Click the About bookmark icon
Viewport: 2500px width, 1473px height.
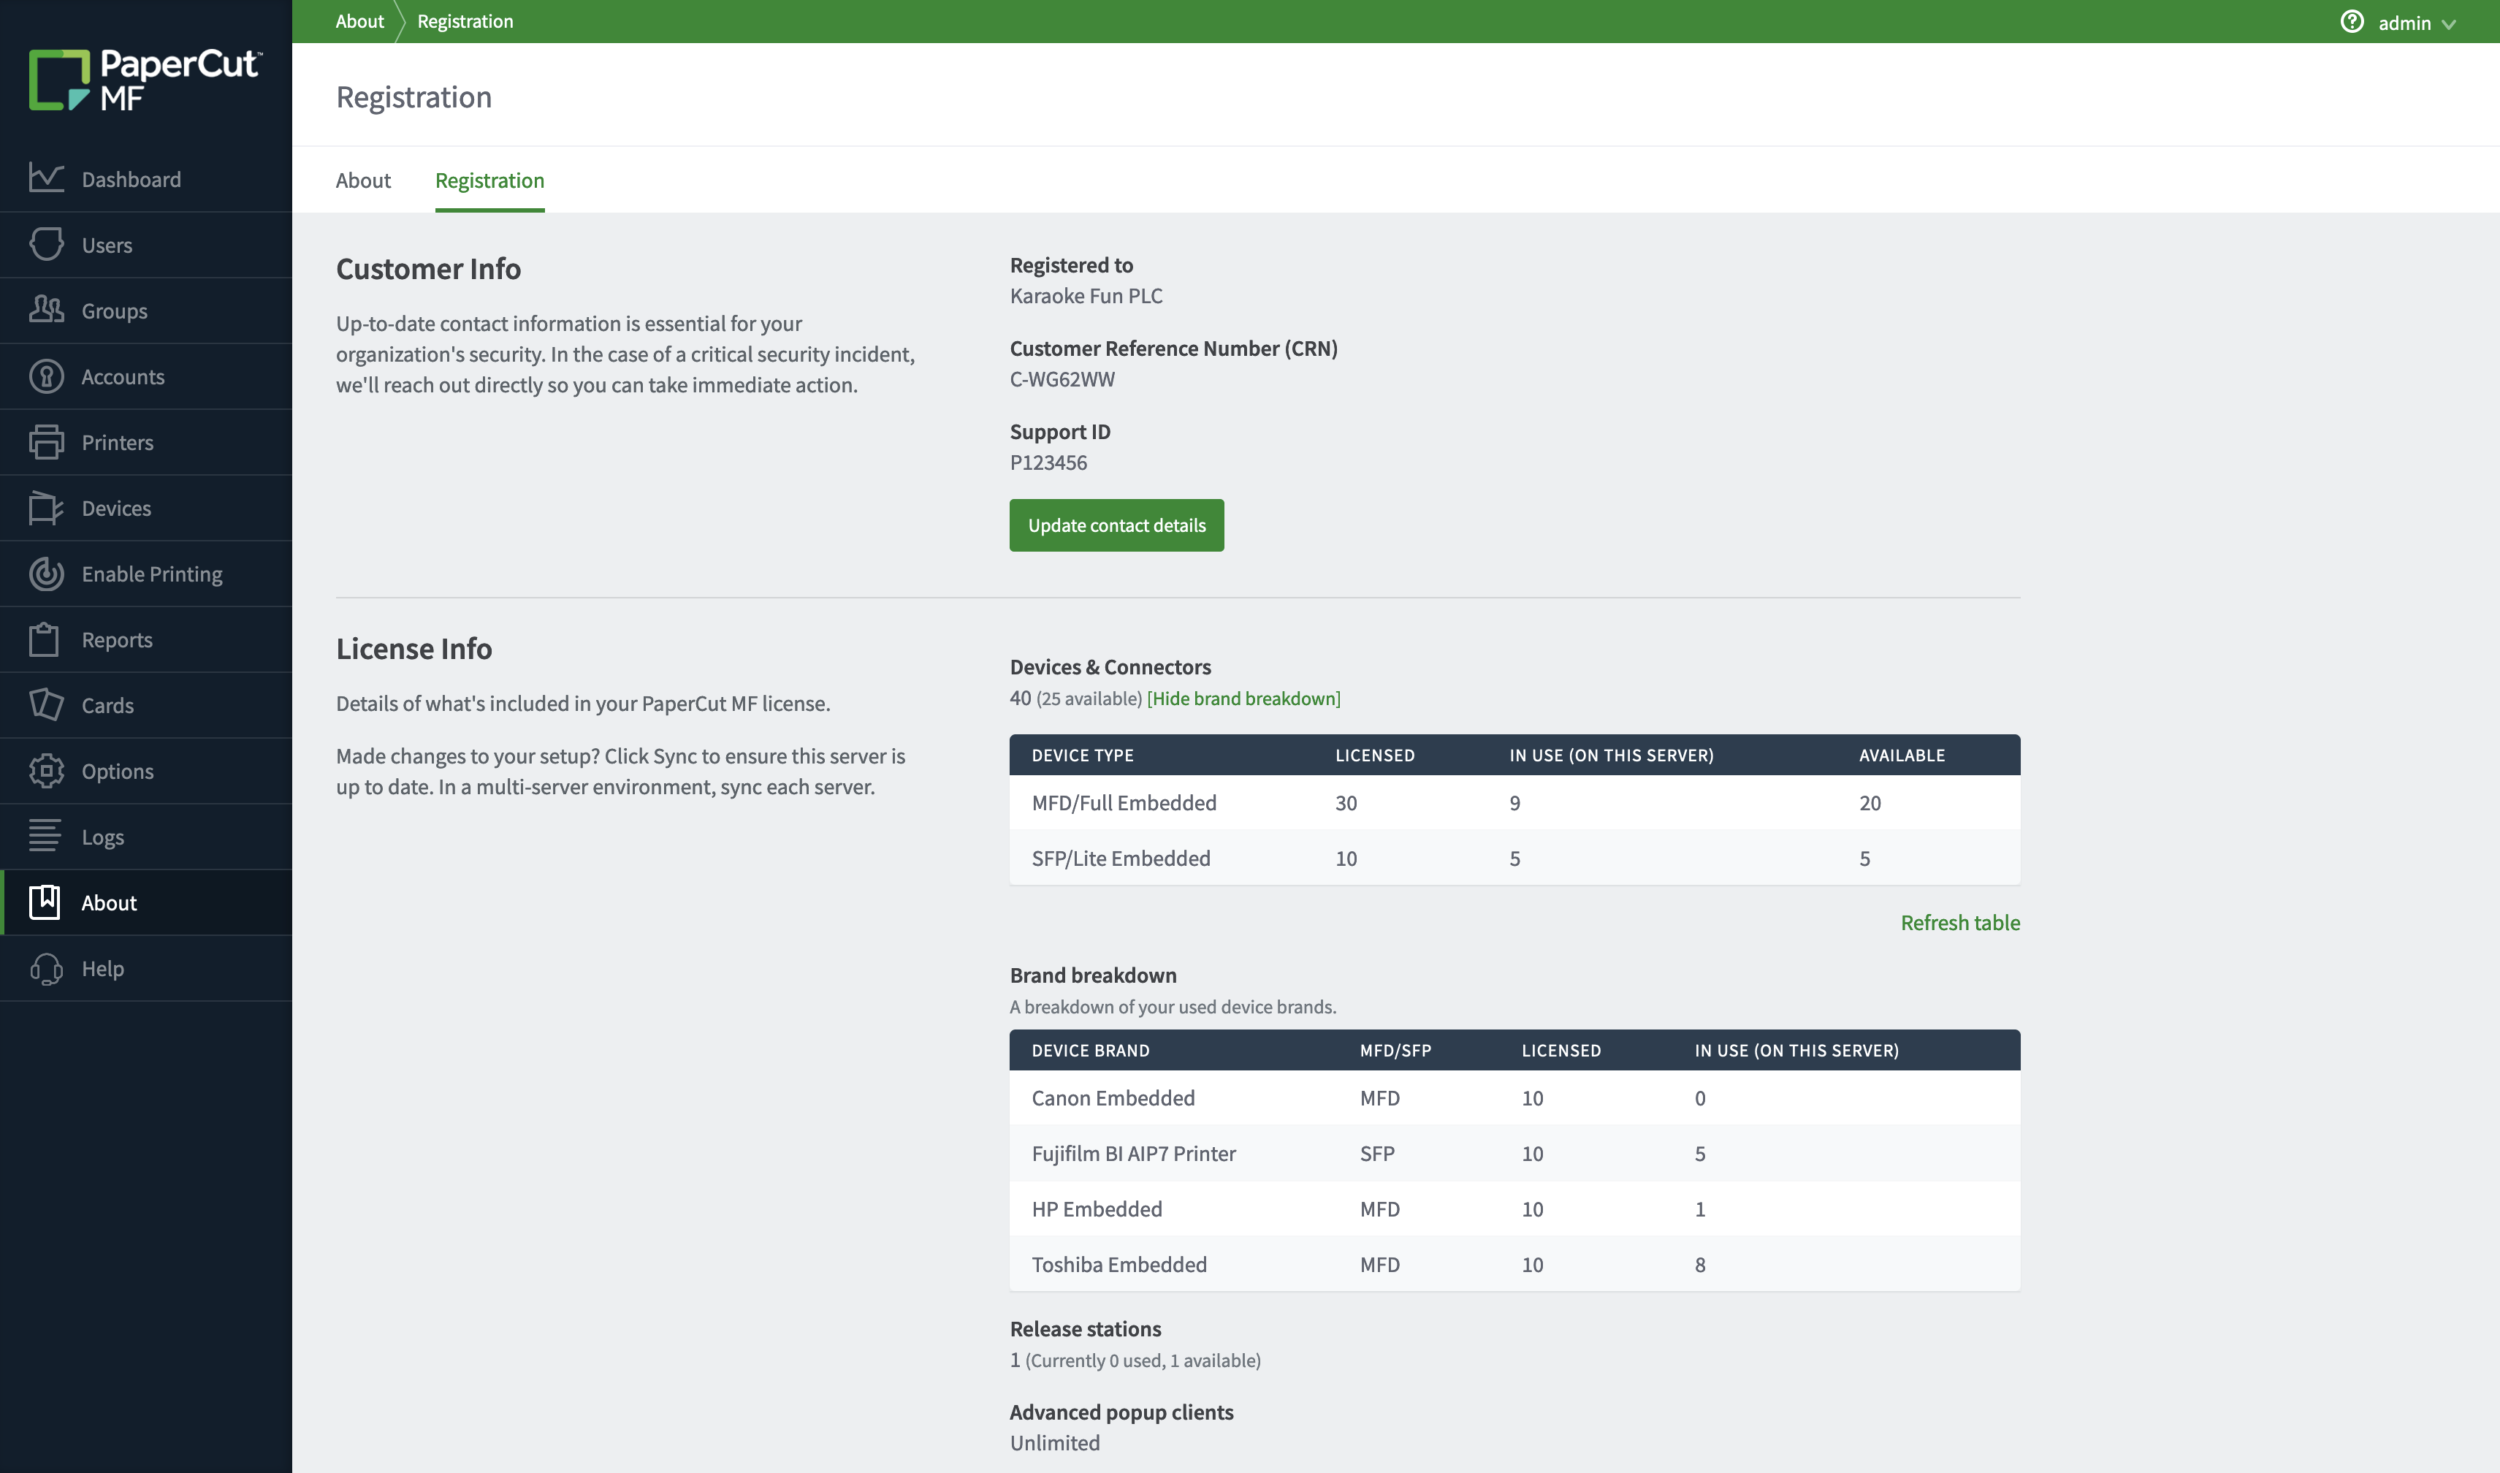(x=44, y=902)
